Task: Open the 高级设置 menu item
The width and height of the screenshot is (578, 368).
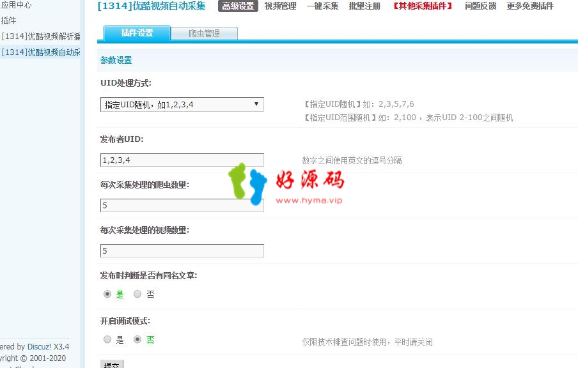Action: [x=238, y=6]
